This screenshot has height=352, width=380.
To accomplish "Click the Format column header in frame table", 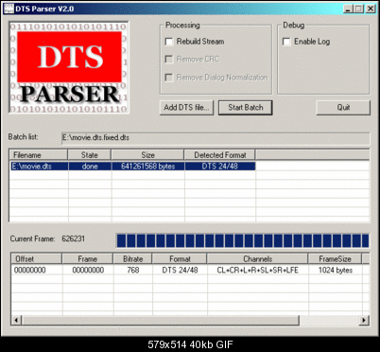I will 180,258.
